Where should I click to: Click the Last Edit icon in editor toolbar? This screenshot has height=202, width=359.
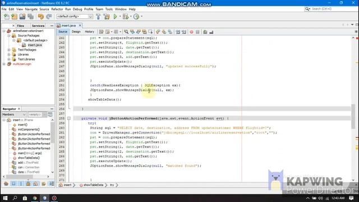click(x=101, y=32)
